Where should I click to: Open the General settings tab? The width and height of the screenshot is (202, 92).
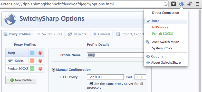pyautogui.click(x=102, y=34)
